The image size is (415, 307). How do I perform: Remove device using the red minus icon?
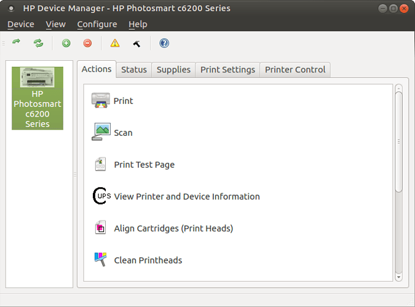pyautogui.click(x=87, y=43)
